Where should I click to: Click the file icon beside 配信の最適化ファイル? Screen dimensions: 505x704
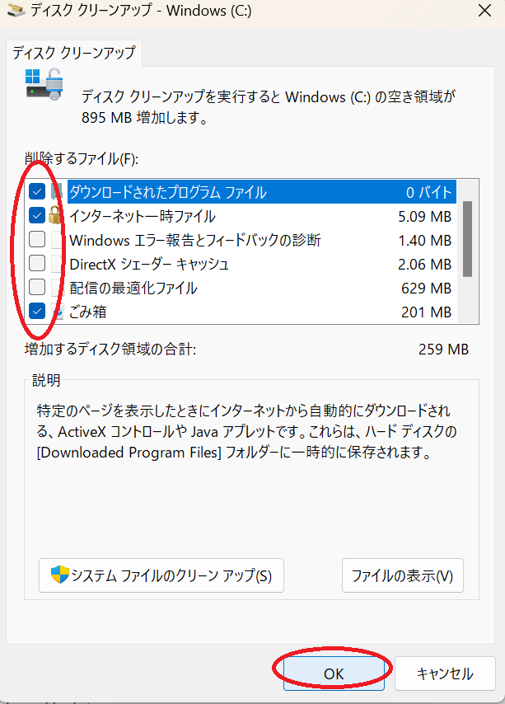57,288
